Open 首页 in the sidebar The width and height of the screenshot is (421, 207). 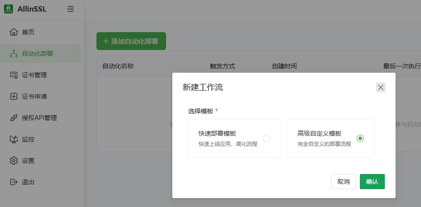[40, 32]
